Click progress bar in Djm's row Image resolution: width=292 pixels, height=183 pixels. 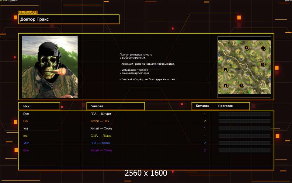pos(244,114)
